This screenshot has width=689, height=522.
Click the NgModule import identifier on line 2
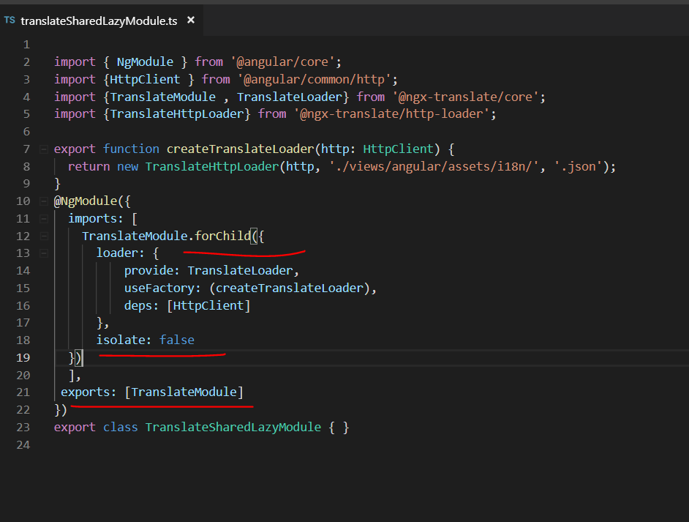(x=145, y=61)
